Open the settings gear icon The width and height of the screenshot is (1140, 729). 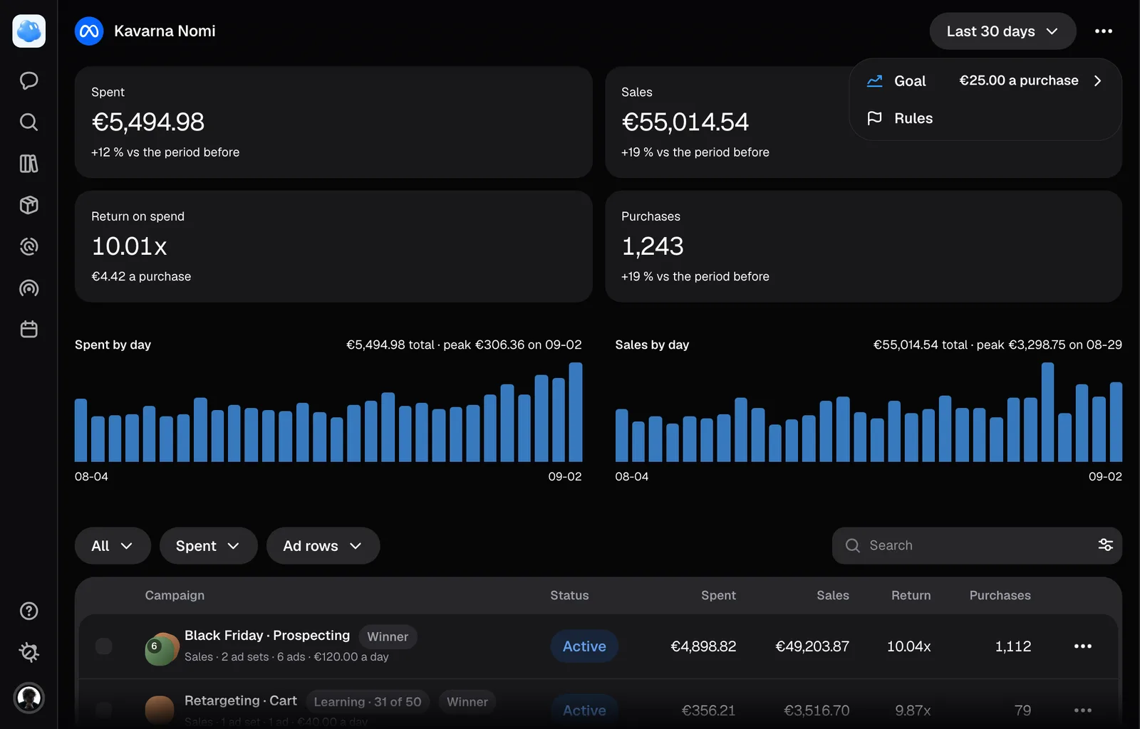coord(28,652)
